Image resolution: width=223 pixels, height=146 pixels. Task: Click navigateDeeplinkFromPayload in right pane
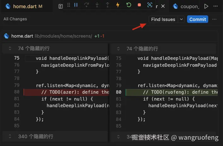(180, 65)
